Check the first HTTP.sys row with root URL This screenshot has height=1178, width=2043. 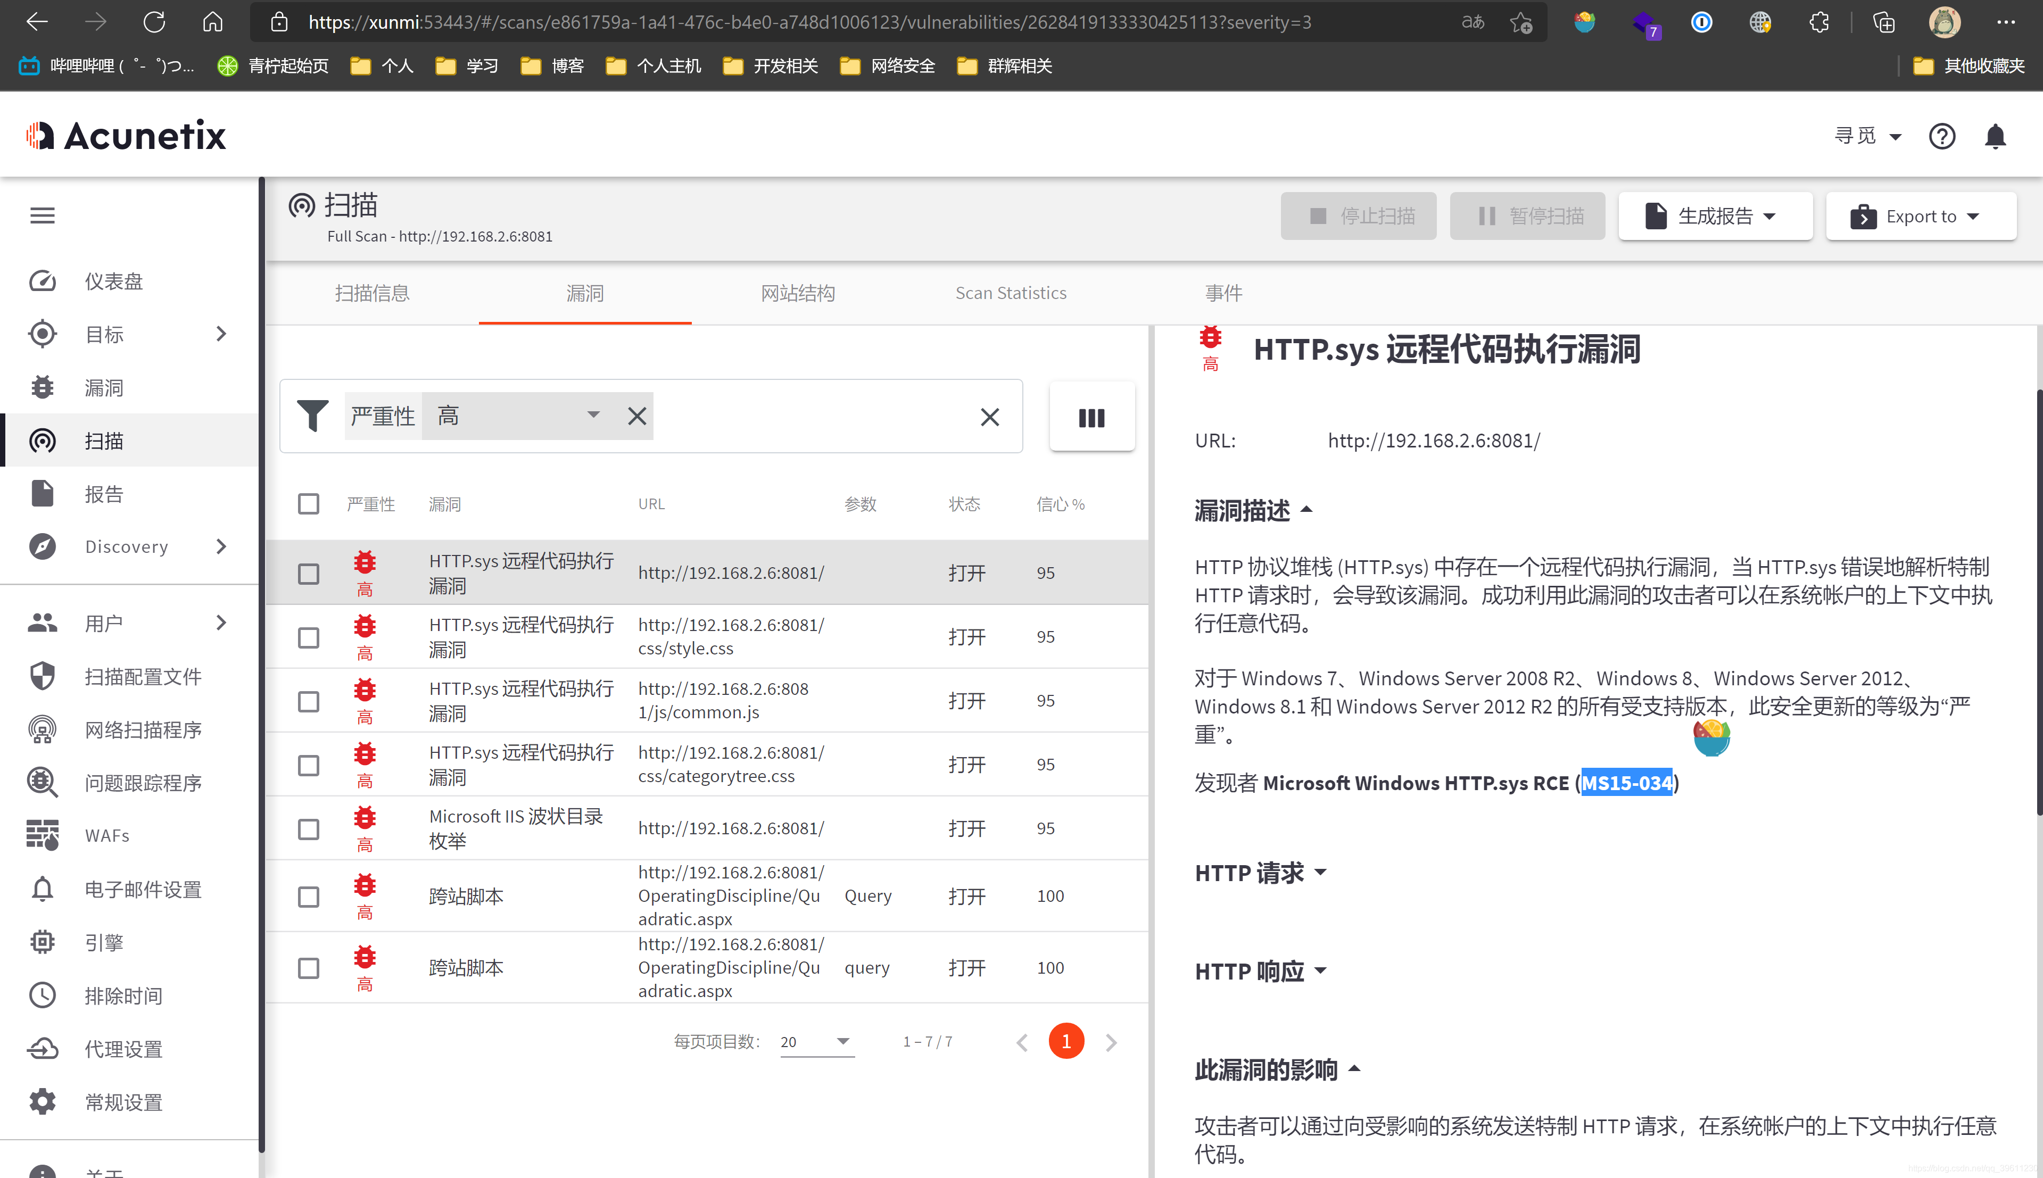click(308, 574)
